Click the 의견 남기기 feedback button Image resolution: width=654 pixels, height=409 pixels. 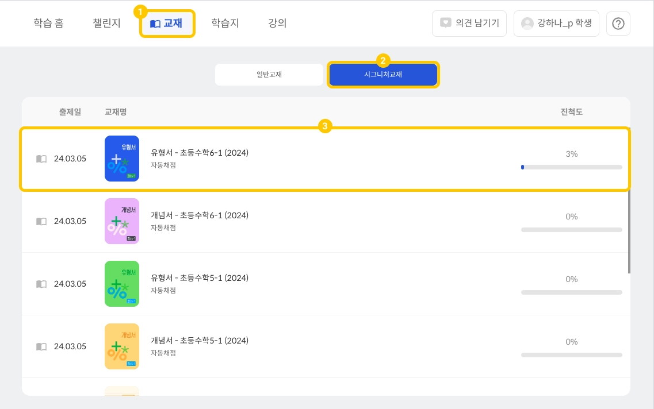click(469, 24)
